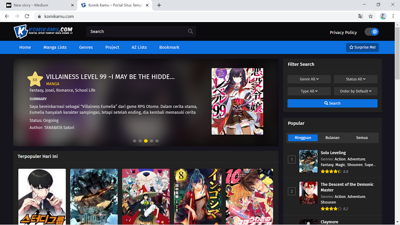Click the Komikamu.com logo
The width and height of the screenshot is (400, 225).
pyautogui.click(x=43, y=31)
